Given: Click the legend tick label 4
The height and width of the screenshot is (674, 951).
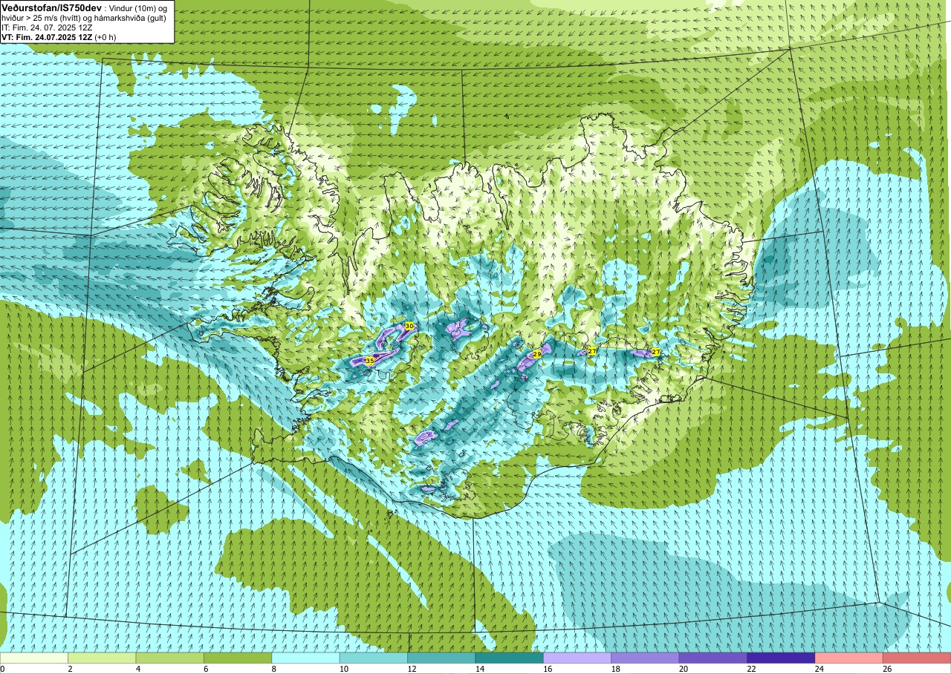Looking at the screenshot, I should (x=137, y=669).
